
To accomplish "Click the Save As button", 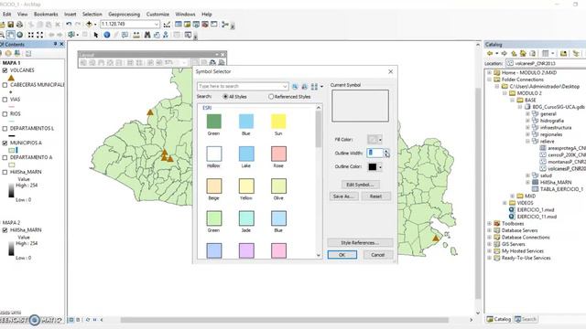I will [343, 196].
